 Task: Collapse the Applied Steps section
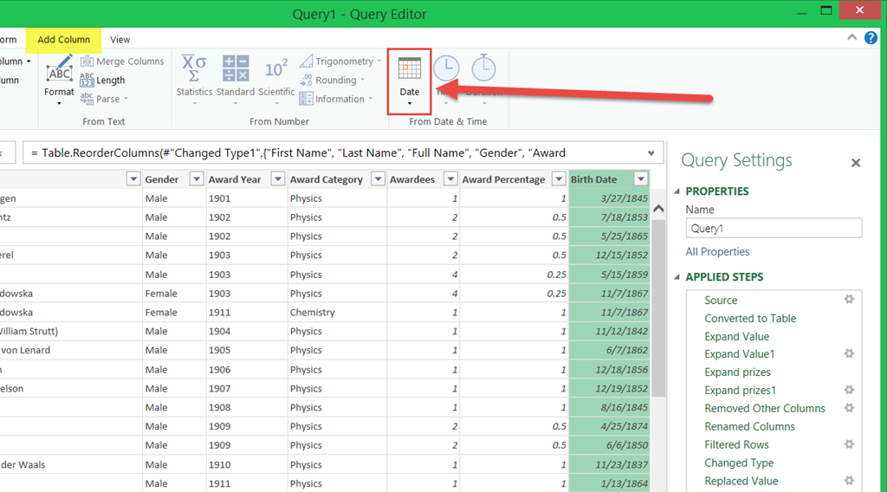677,277
